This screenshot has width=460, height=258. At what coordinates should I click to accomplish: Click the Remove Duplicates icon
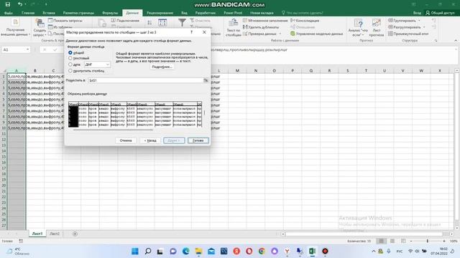(245, 27)
